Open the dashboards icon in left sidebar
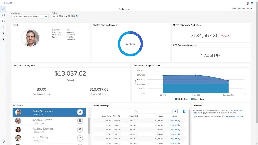The height and width of the screenshot is (145, 258). (x=3, y=9)
